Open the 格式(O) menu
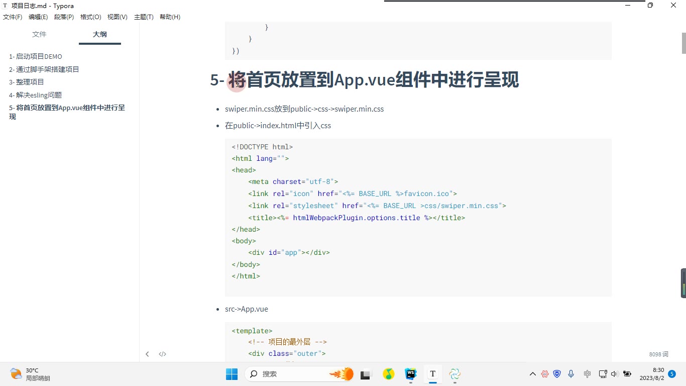This screenshot has width=686, height=386. (x=91, y=17)
